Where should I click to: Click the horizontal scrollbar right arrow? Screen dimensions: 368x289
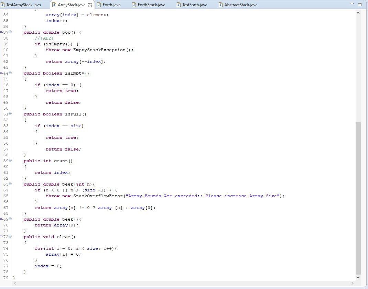[352, 284]
